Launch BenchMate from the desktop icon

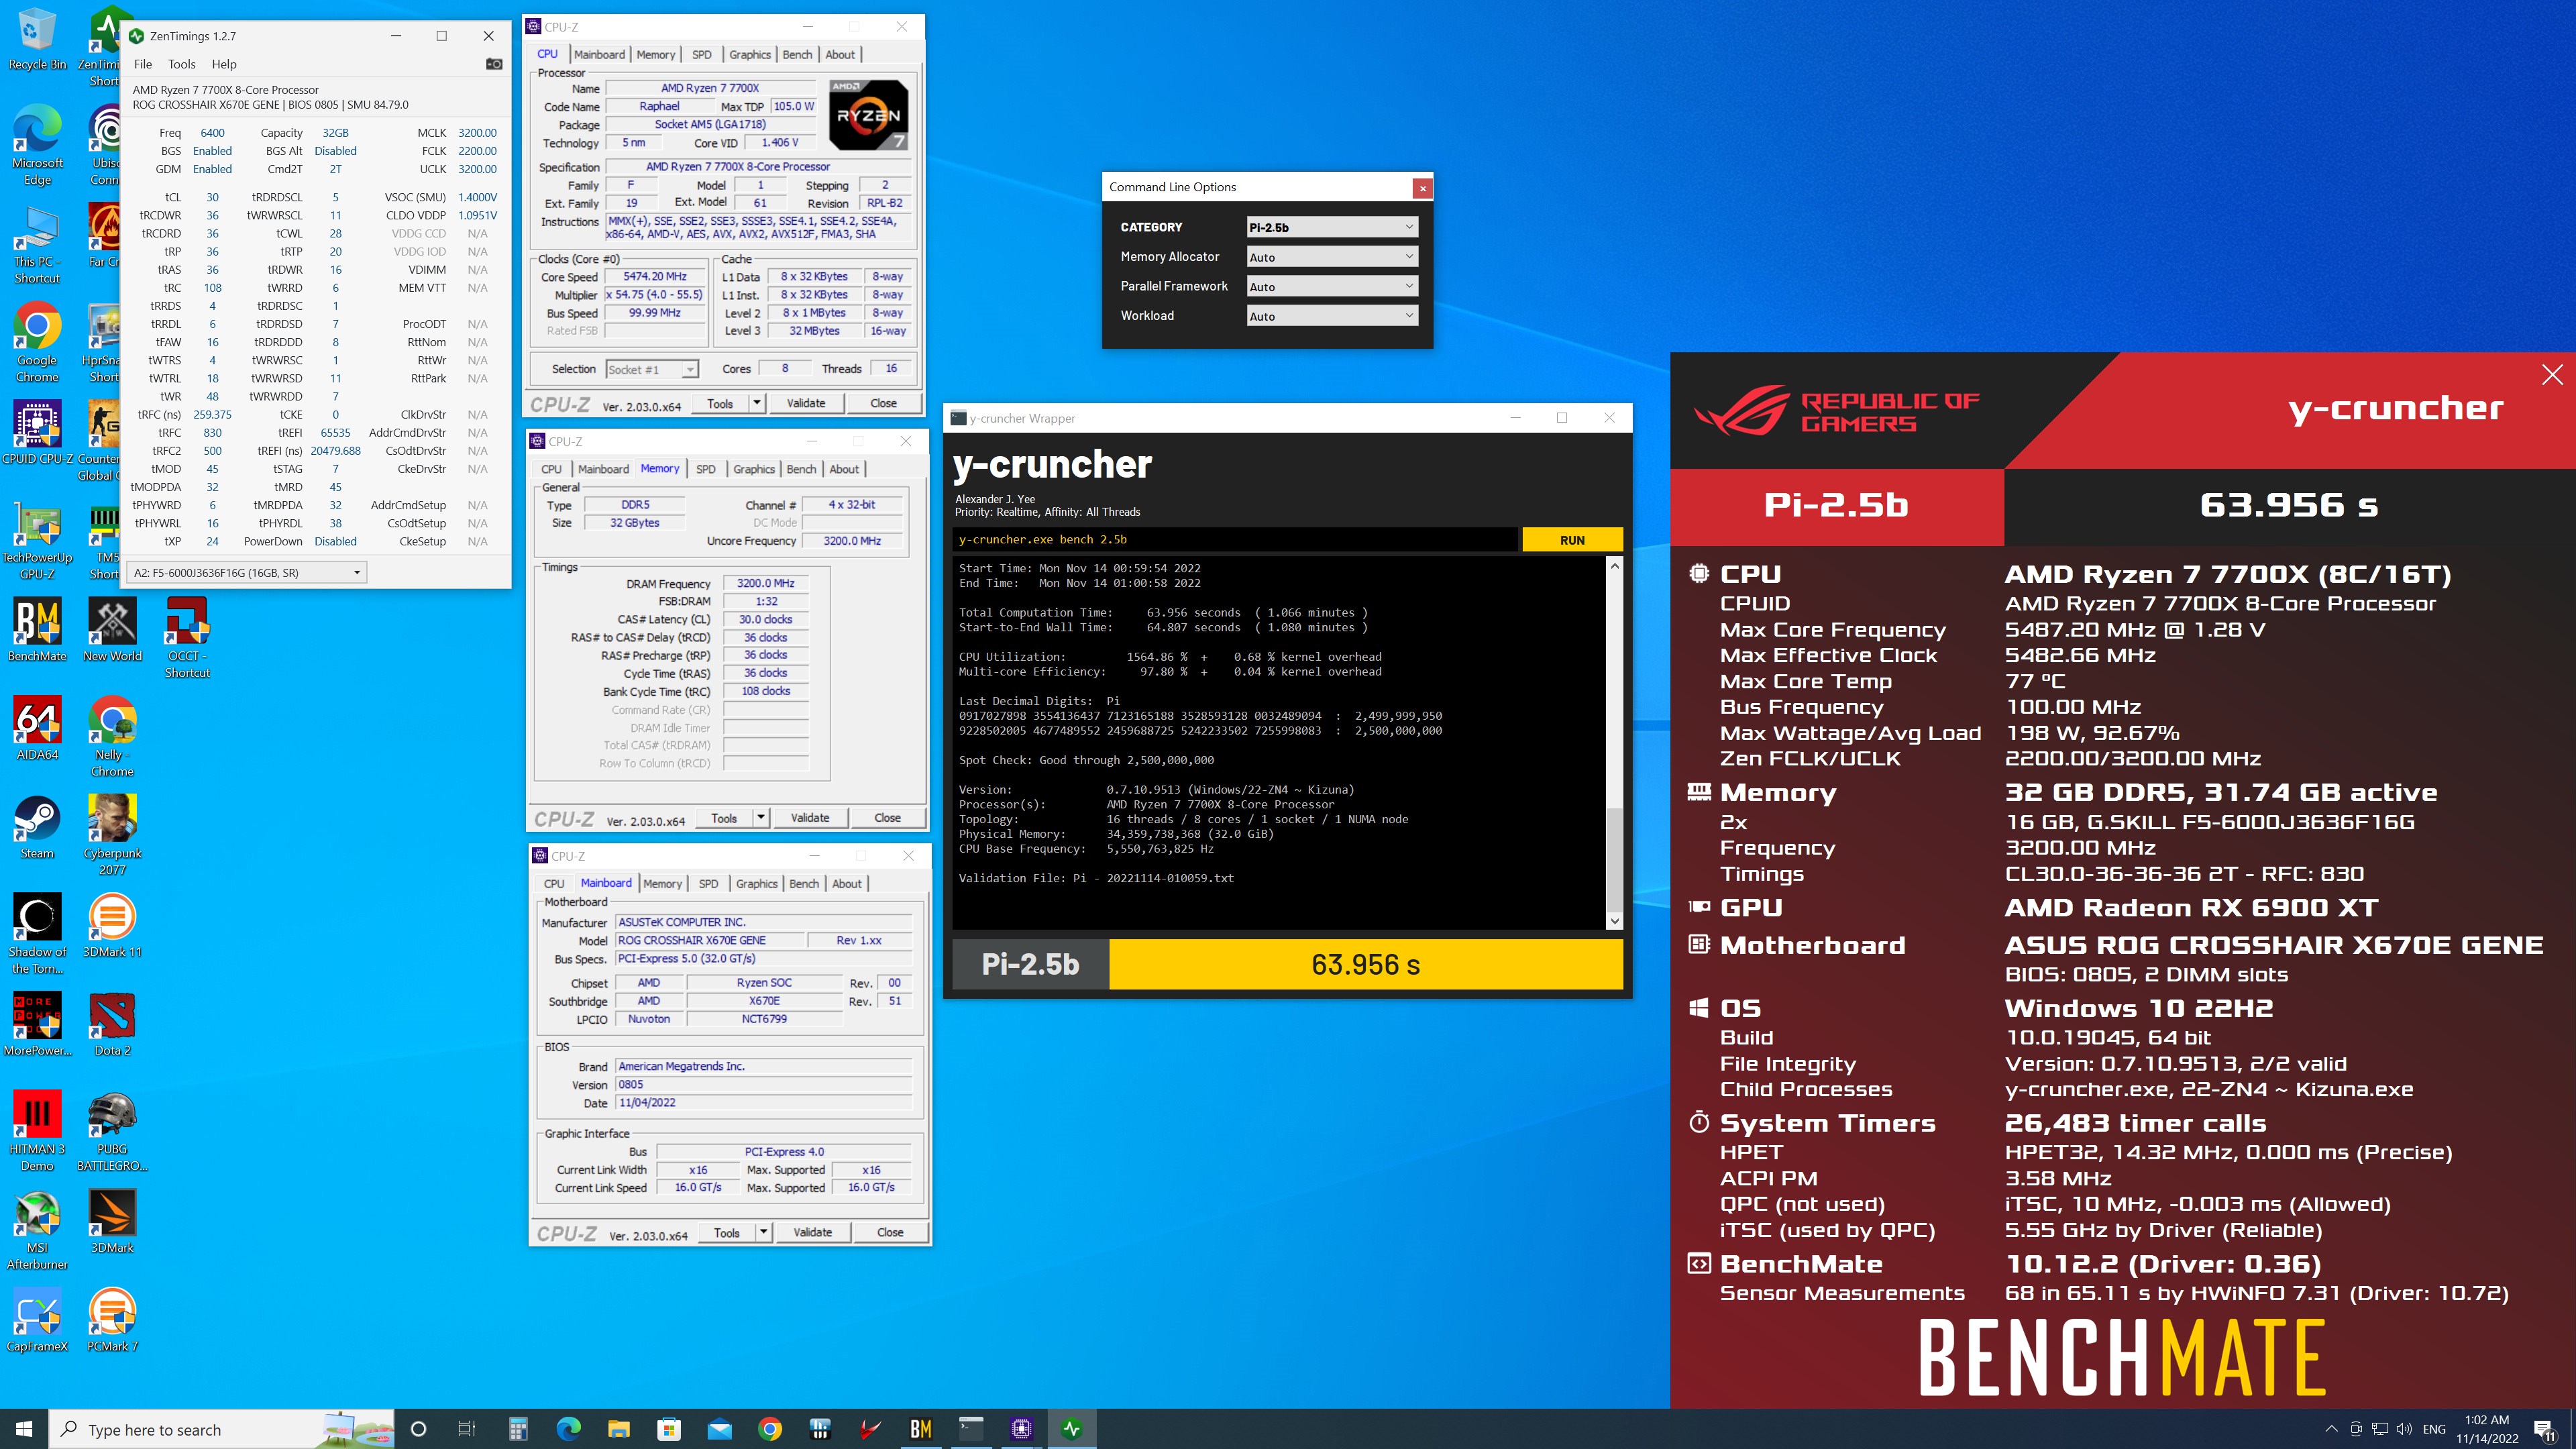pyautogui.click(x=37, y=630)
